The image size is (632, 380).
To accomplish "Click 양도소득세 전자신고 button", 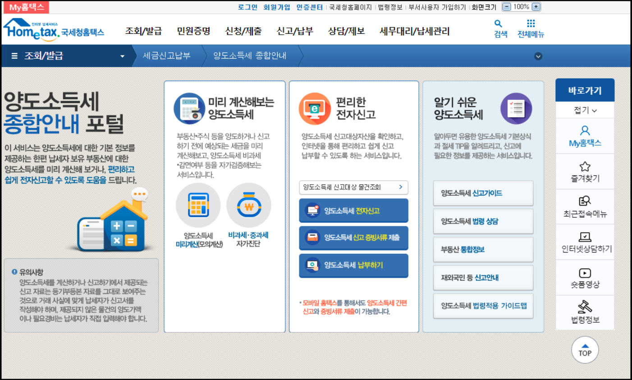I will (x=353, y=211).
